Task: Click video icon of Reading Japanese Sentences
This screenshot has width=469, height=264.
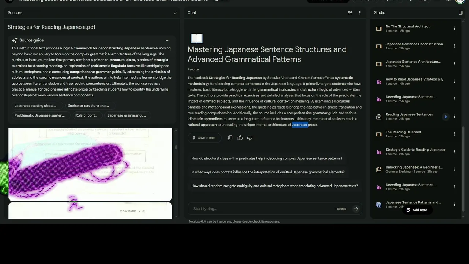Action: pos(379,117)
